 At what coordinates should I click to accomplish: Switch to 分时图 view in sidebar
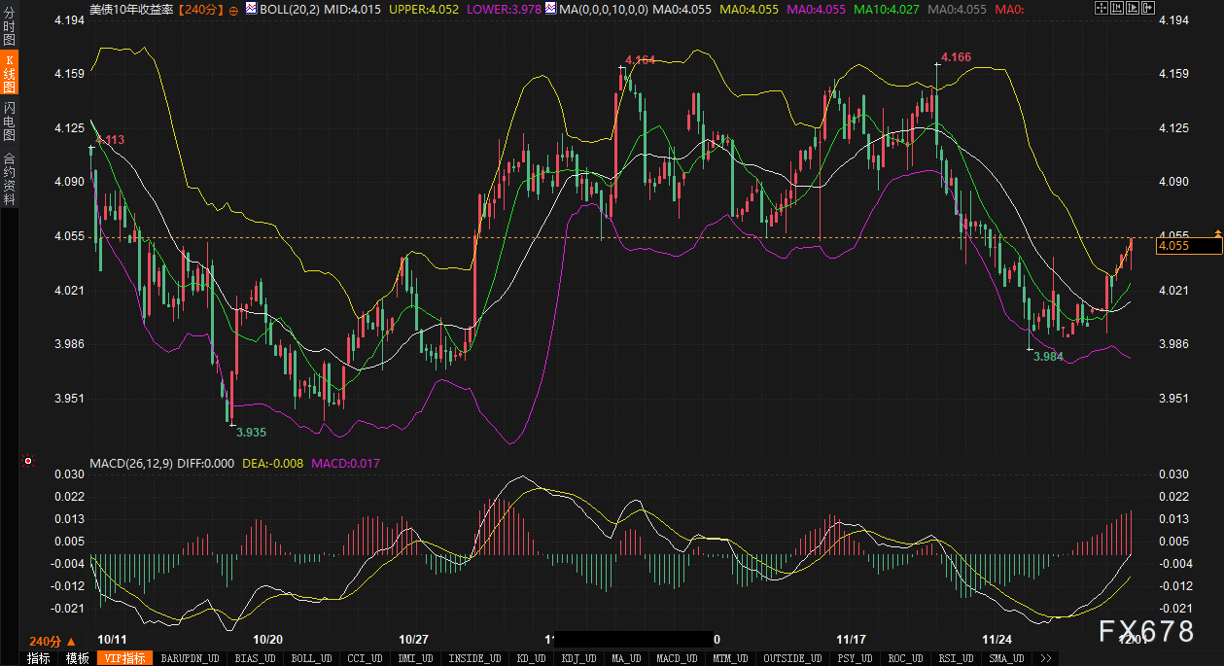click(9, 25)
